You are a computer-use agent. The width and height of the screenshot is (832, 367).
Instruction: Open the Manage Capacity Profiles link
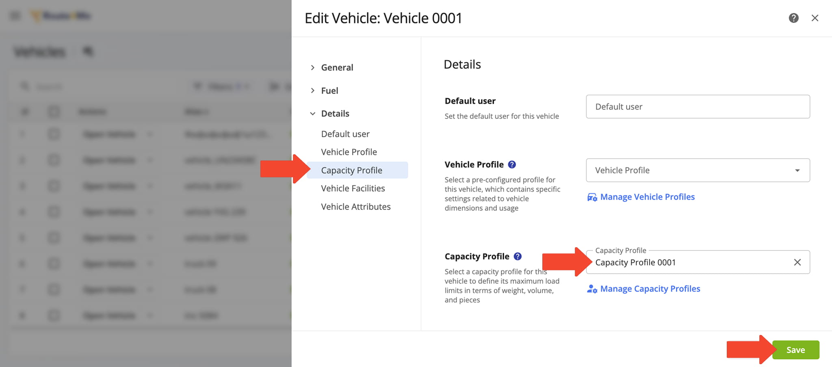(x=650, y=289)
